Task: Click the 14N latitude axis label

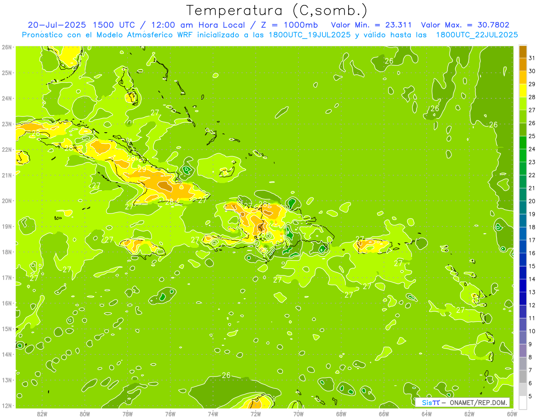Action: point(7,354)
